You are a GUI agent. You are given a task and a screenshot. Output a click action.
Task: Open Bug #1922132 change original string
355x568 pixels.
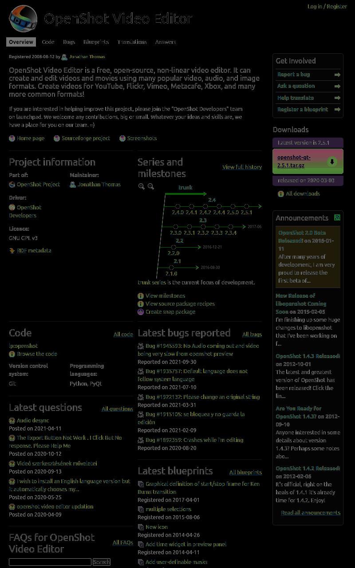pyautogui.click(x=202, y=397)
